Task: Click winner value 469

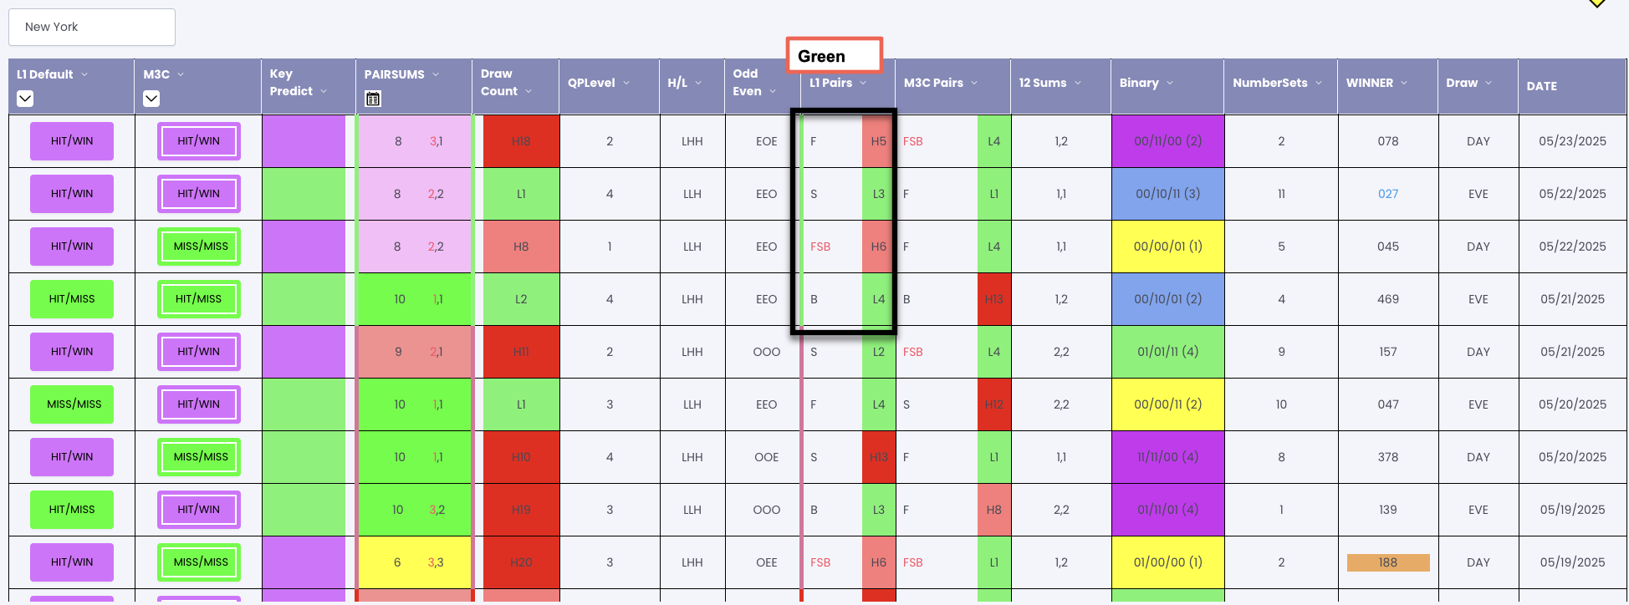Action: [1388, 299]
